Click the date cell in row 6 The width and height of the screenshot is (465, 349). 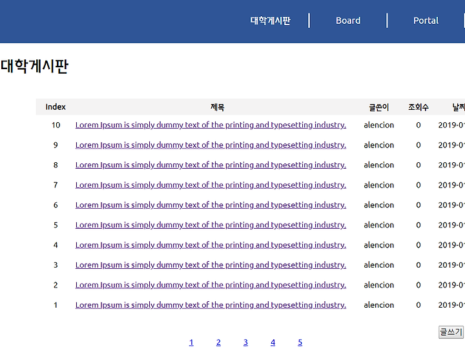[x=451, y=205]
